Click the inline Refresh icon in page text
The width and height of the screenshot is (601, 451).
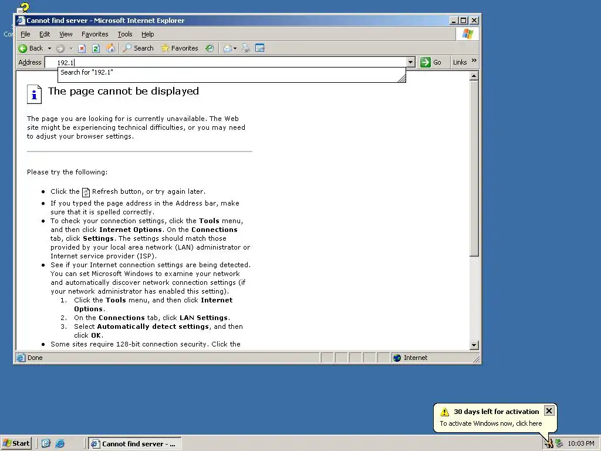(x=86, y=192)
